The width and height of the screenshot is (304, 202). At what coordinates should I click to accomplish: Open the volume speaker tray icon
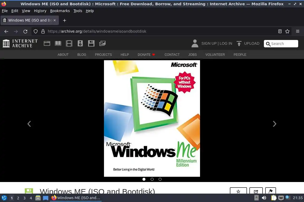coord(264,198)
